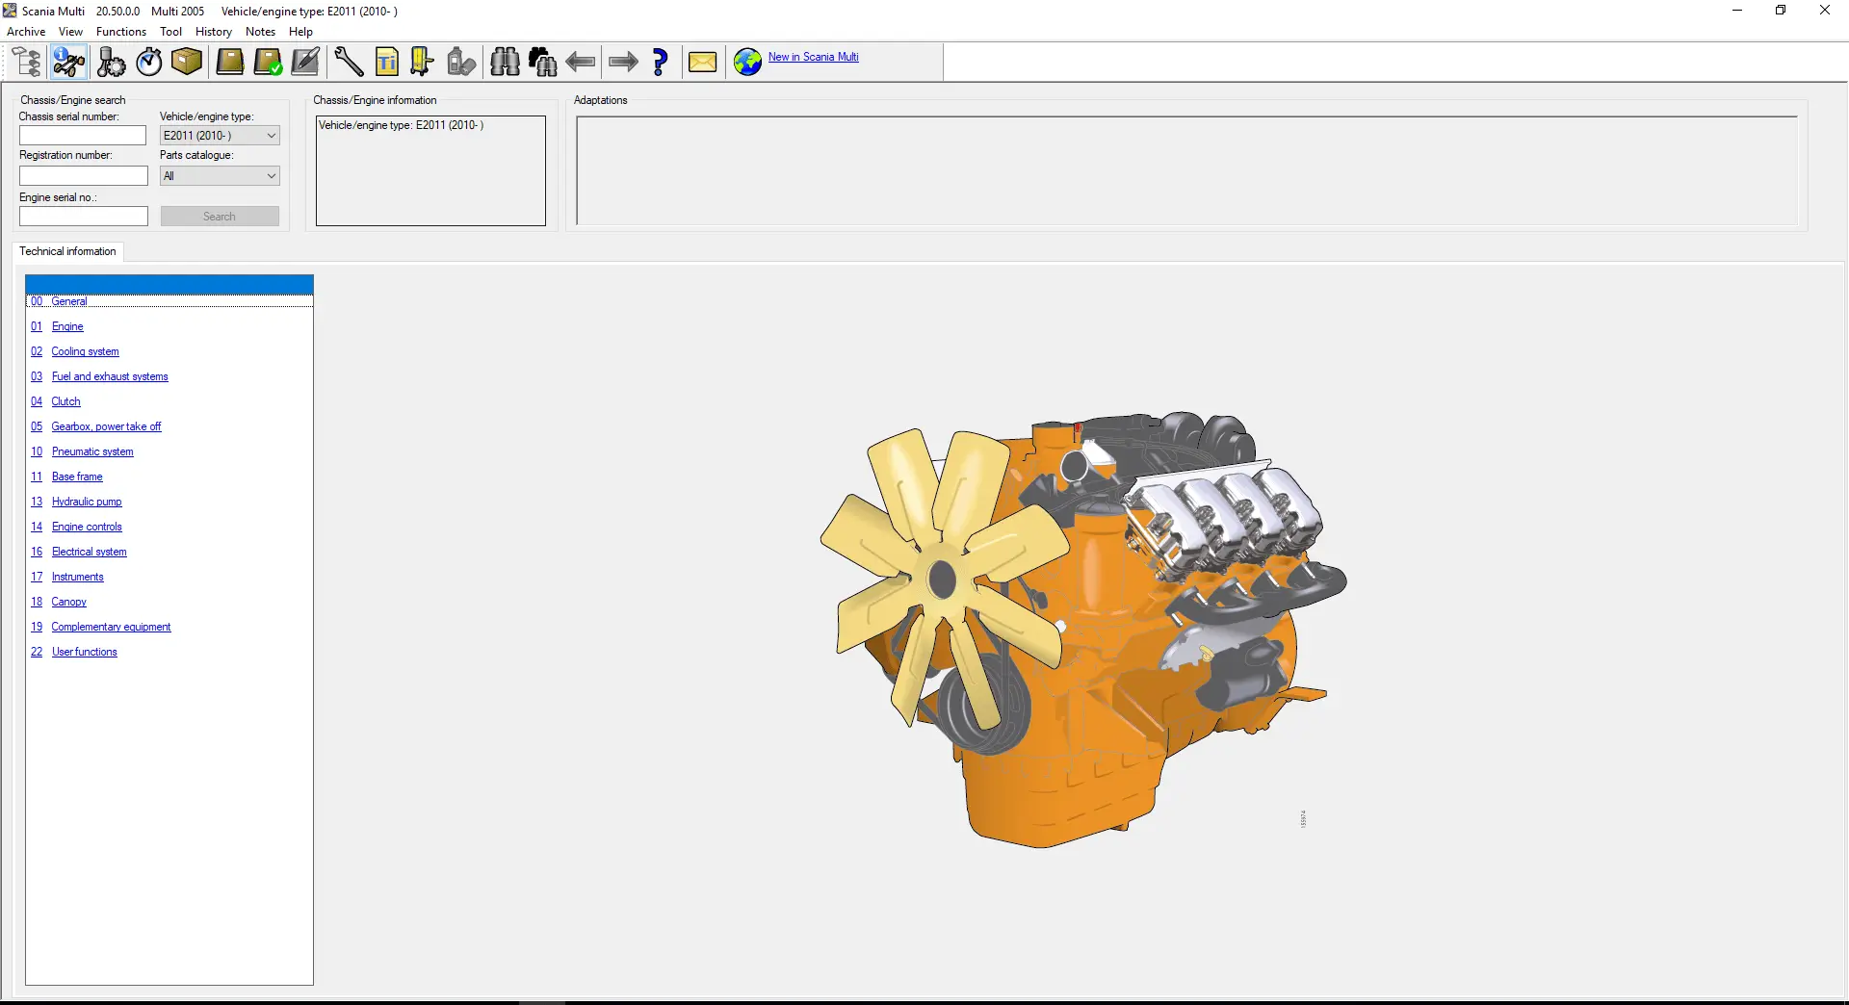Open Fuel and exhaust systems link
This screenshot has height=1005, width=1849.
[110, 376]
